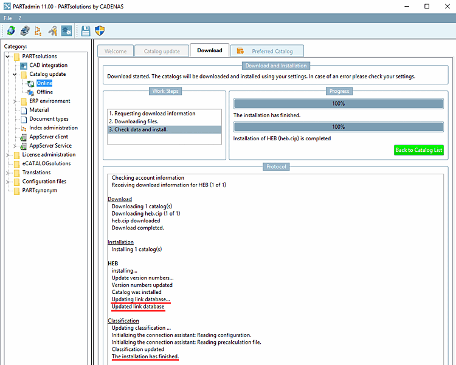Click the top 100% progress bar

pyautogui.click(x=339, y=104)
